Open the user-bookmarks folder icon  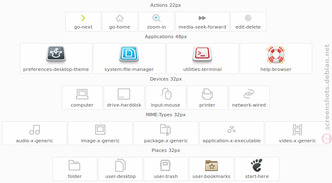pyautogui.click(x=212, y=165)
